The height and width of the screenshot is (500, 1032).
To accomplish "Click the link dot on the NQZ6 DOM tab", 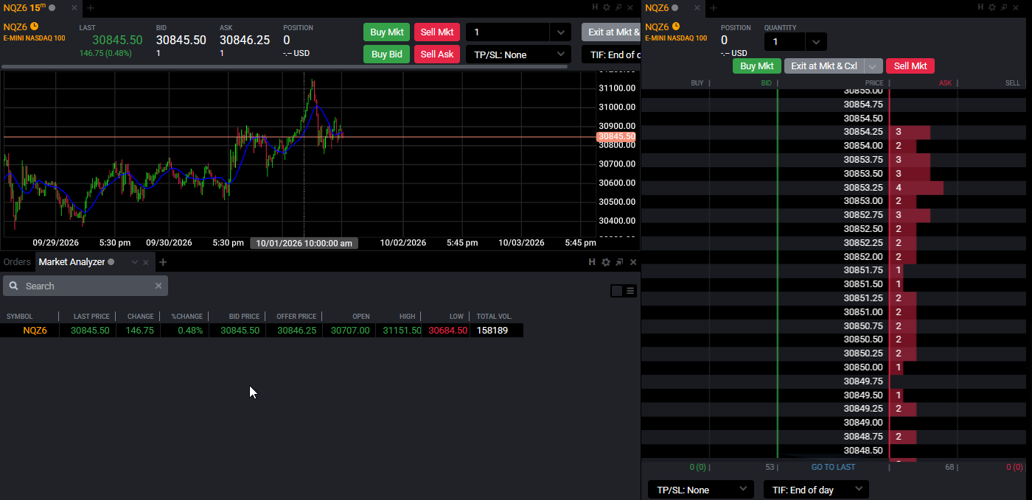I will point(674,8).
